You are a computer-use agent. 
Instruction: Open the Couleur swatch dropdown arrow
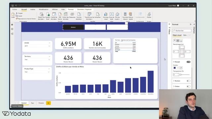click(x=178, y=68)
